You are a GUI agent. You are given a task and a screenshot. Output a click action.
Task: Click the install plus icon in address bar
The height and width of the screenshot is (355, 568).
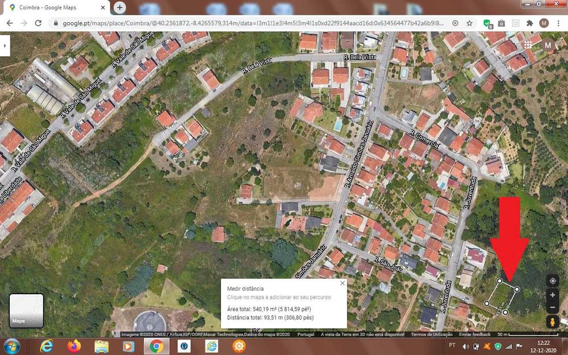coord(456,23)
